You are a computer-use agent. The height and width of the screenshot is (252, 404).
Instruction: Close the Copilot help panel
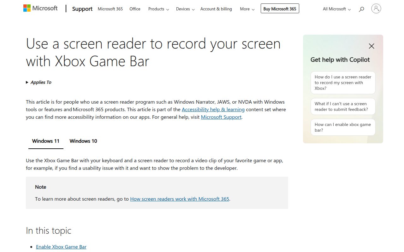click(x=371, y=46)
